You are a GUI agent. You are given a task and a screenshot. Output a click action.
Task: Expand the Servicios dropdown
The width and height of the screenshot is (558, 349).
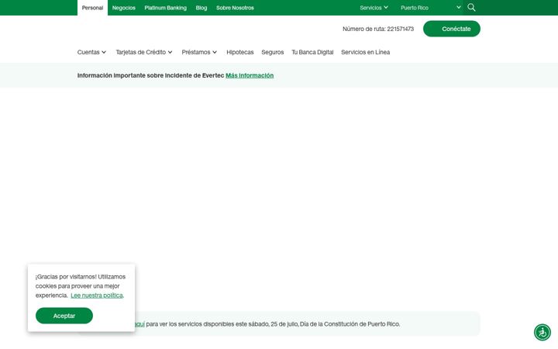click(374, 8)
